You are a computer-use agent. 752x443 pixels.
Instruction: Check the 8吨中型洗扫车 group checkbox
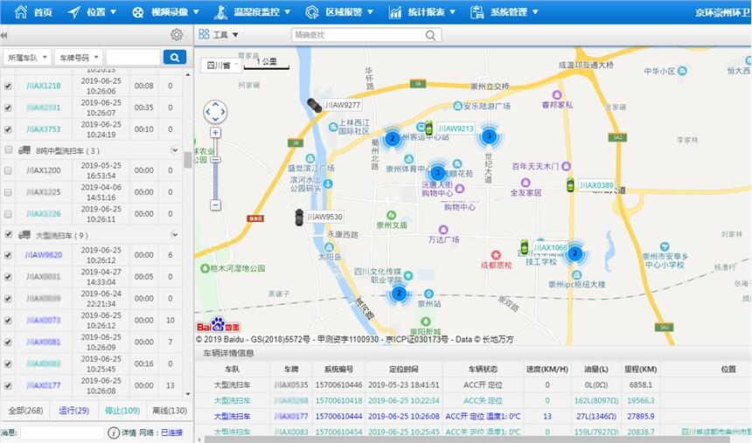click(x=8, y=150)
